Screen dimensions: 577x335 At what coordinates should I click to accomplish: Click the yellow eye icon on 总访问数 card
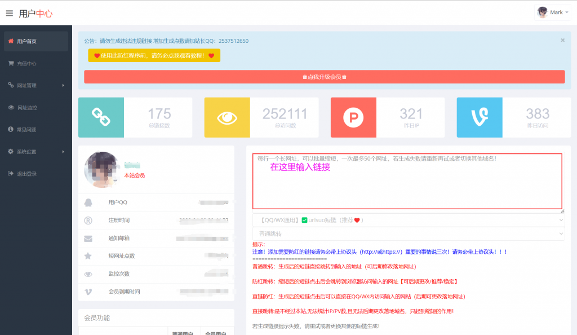coord(227,117)
